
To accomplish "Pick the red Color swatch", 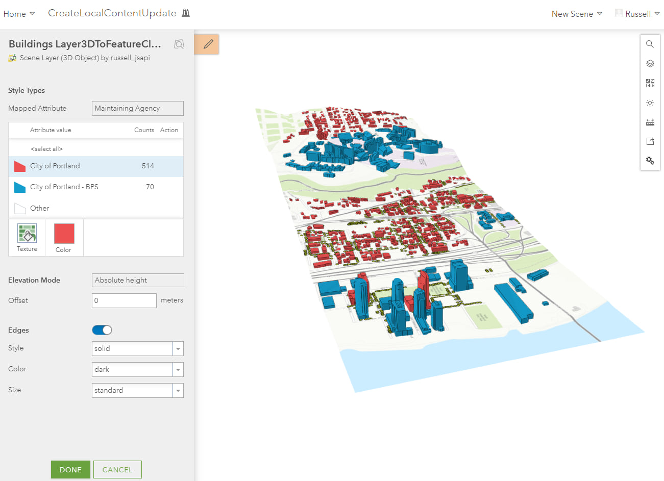I will 64,234.
